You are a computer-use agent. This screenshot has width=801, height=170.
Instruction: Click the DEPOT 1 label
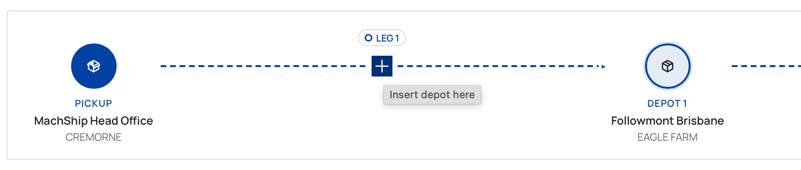667,103
